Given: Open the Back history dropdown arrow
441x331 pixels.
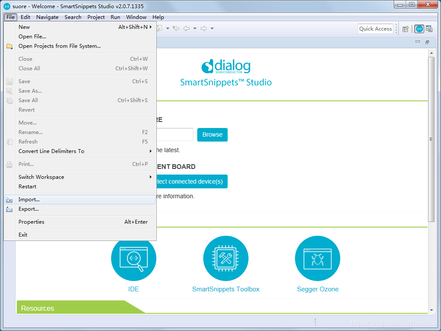Looking at the screenshot, I should pyautogui.click(x=195, y=28).
